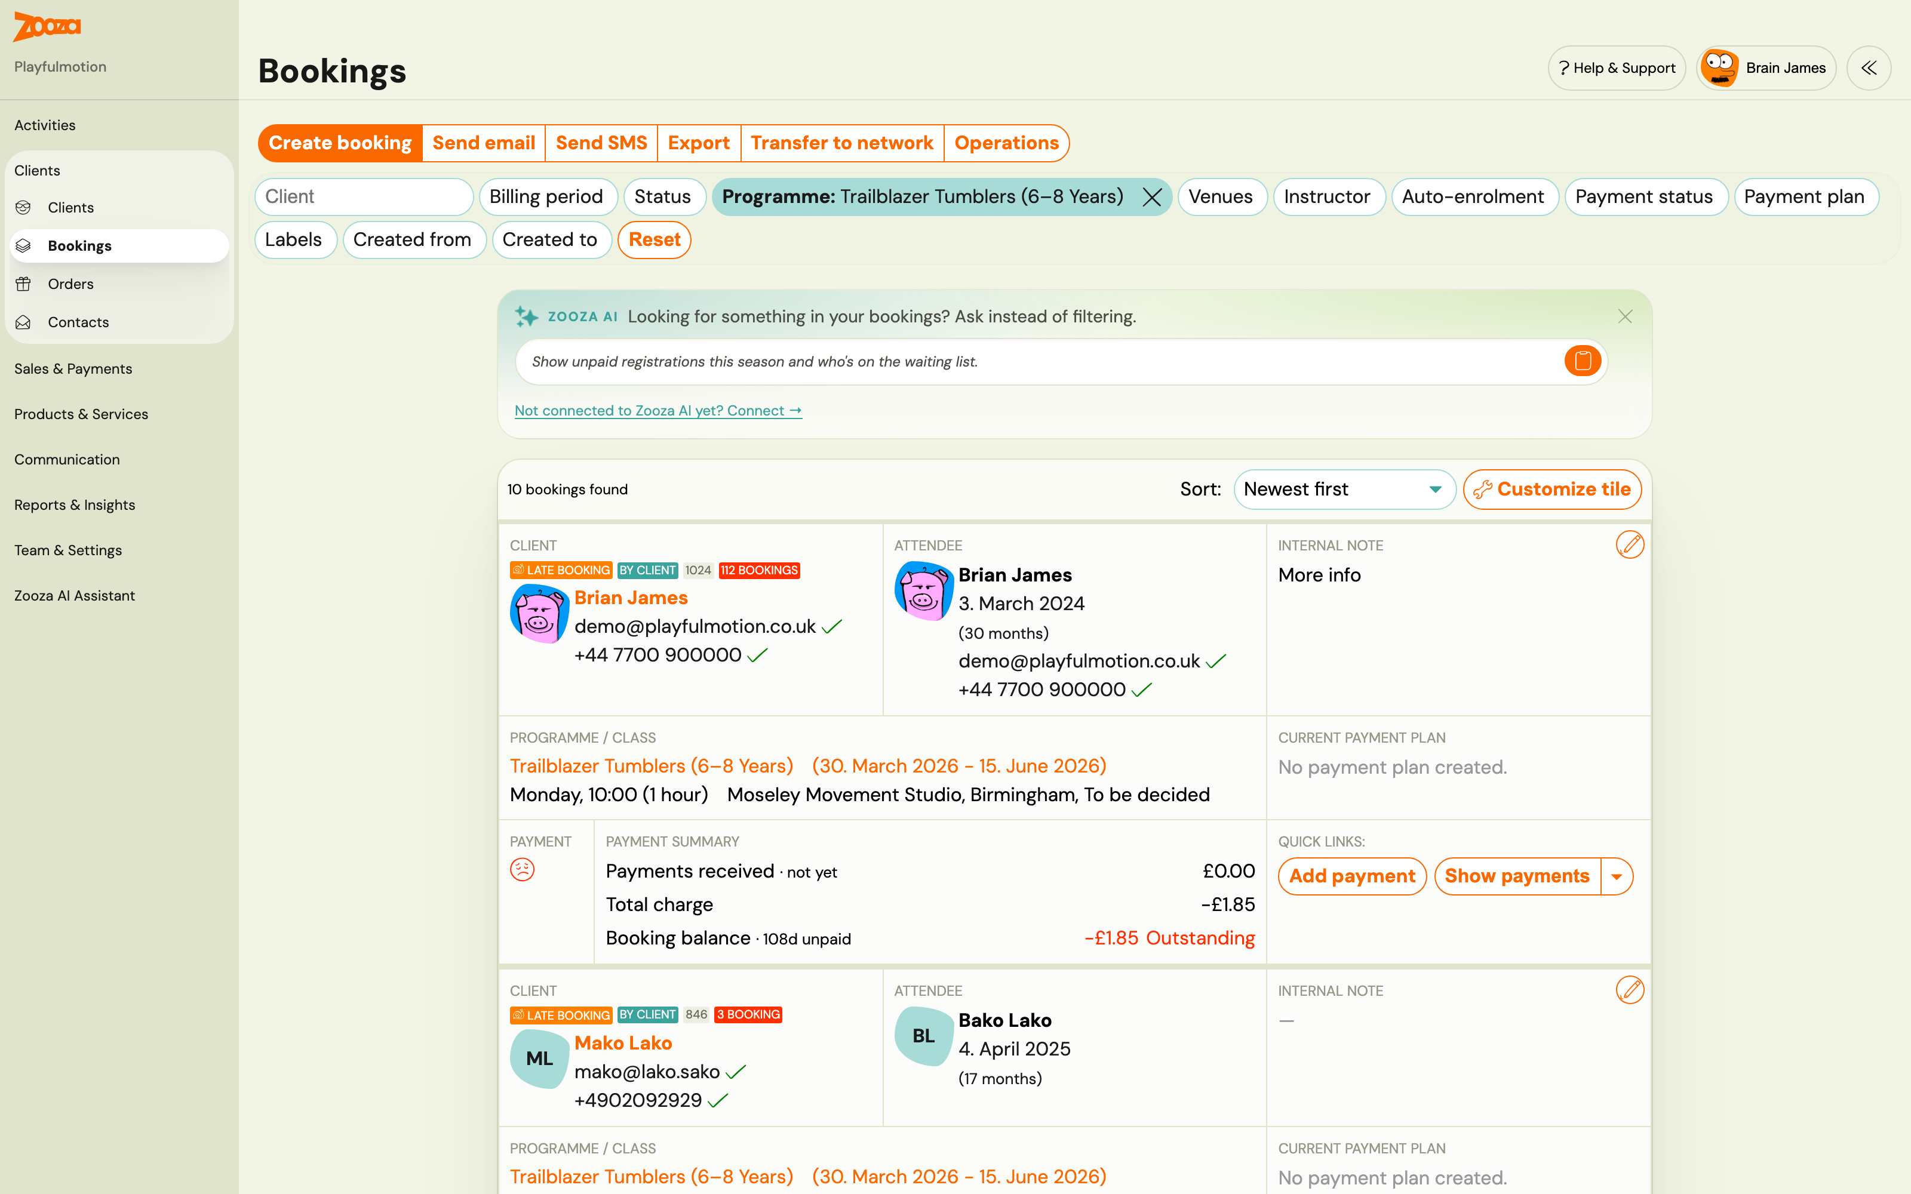Viewport: 1911px width, 1194px height.
Task: Open Brian James client name link
Action: [x=631, y=598]
